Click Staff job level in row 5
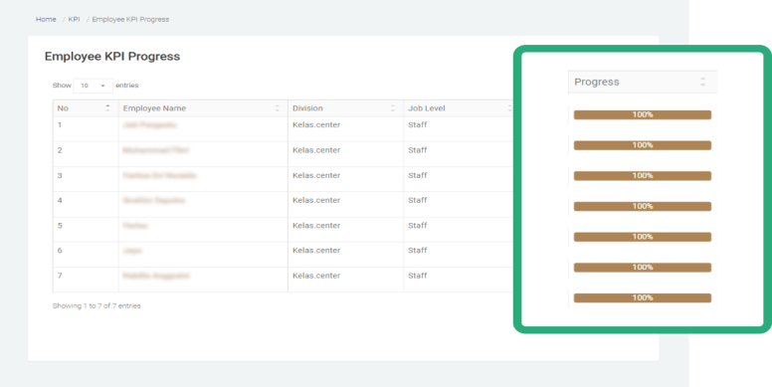 [418, 226]
